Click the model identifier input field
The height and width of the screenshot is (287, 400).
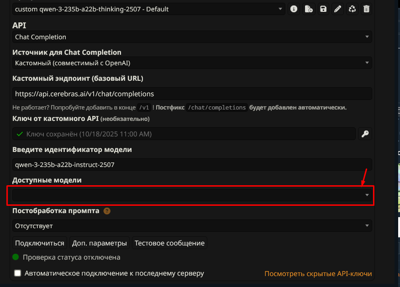pyautogui.click(x=192, y=164)
